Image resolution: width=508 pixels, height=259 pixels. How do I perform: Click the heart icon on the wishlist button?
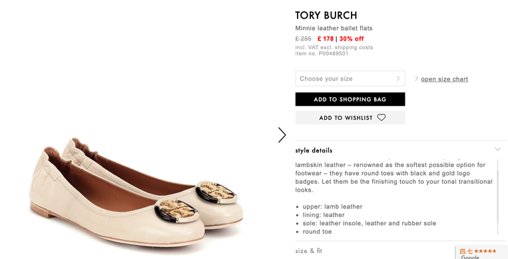pyautogui.click(x=381, y=117)
